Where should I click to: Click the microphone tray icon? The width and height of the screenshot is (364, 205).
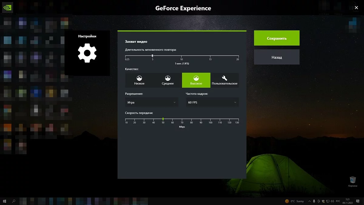314,201
